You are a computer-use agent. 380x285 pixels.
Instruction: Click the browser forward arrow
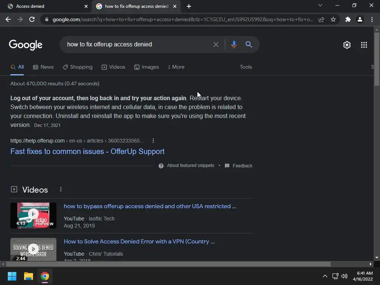point(20,19)
